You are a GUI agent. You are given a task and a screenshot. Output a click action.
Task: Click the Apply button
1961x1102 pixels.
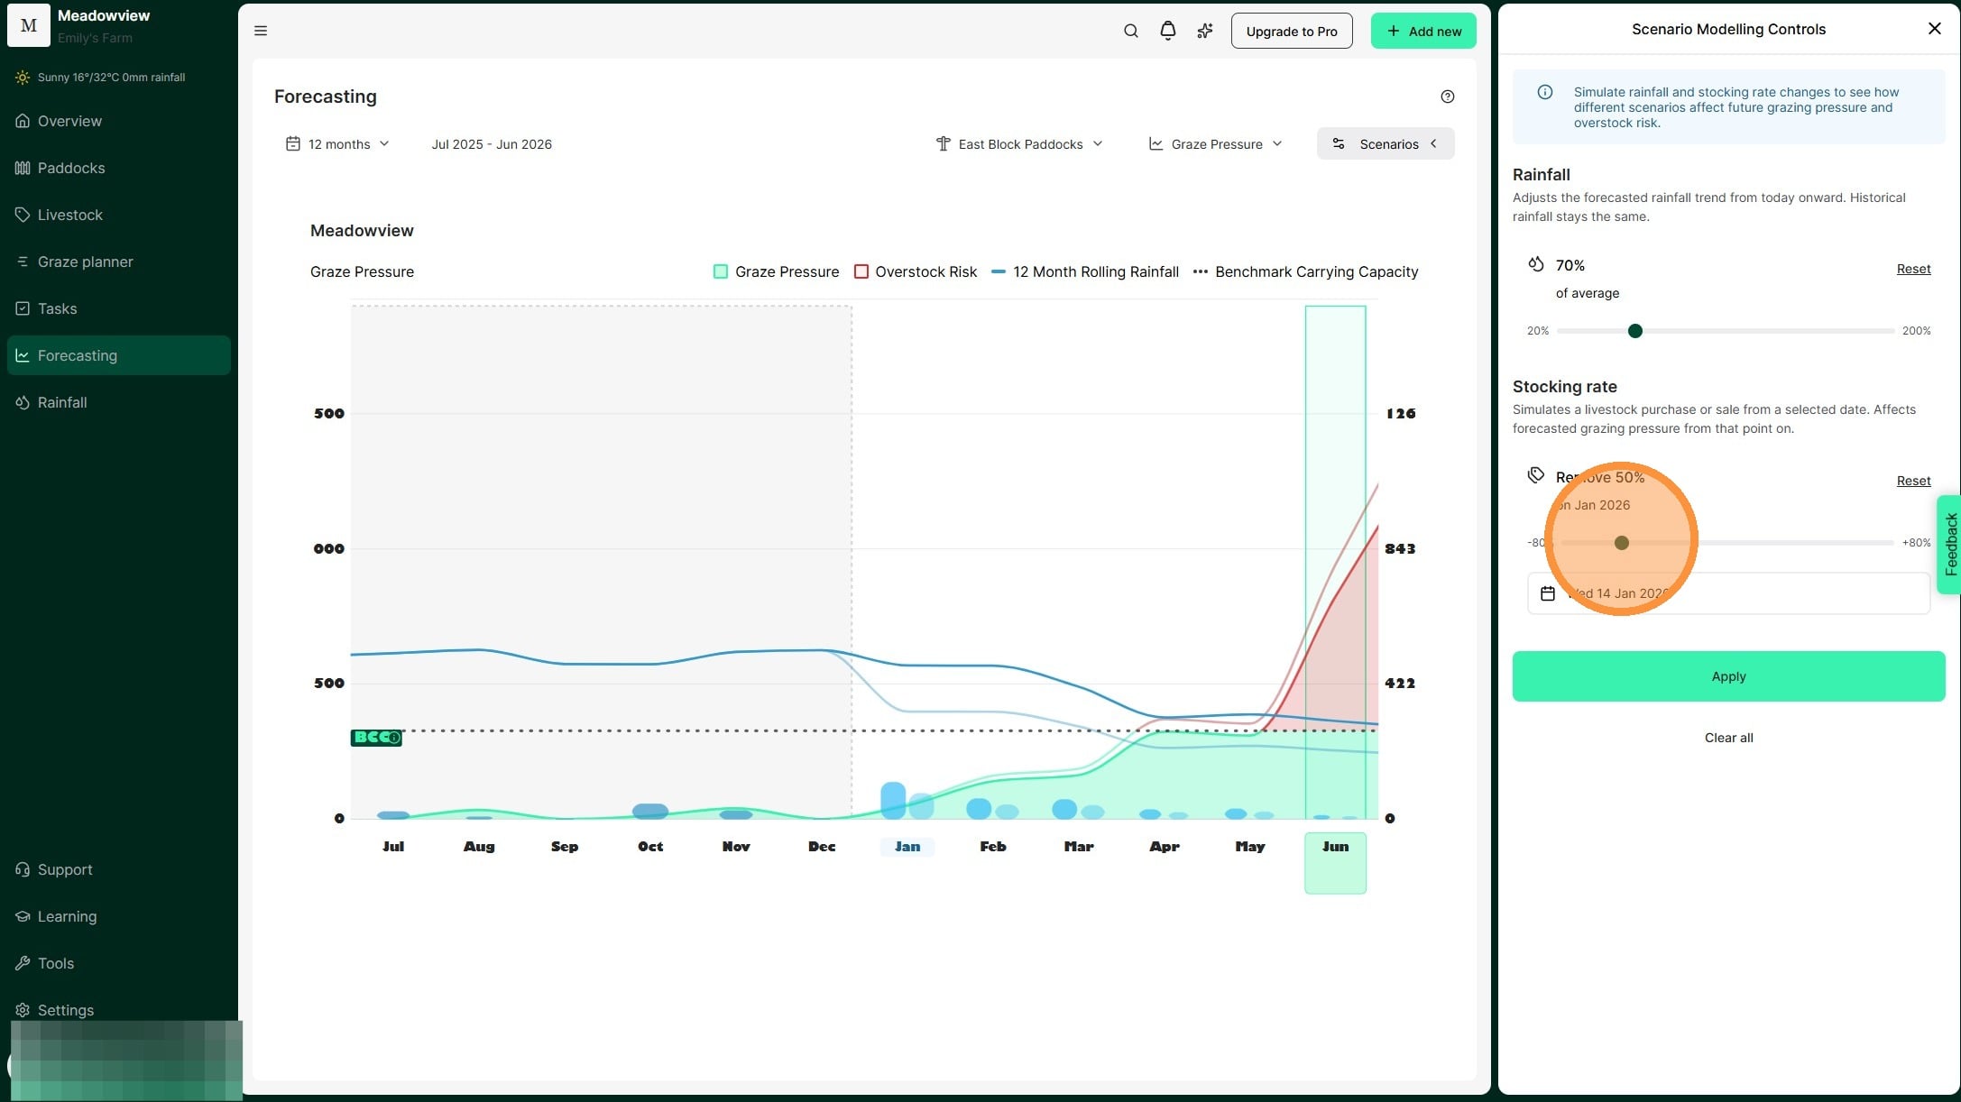tap(1727, 676)
